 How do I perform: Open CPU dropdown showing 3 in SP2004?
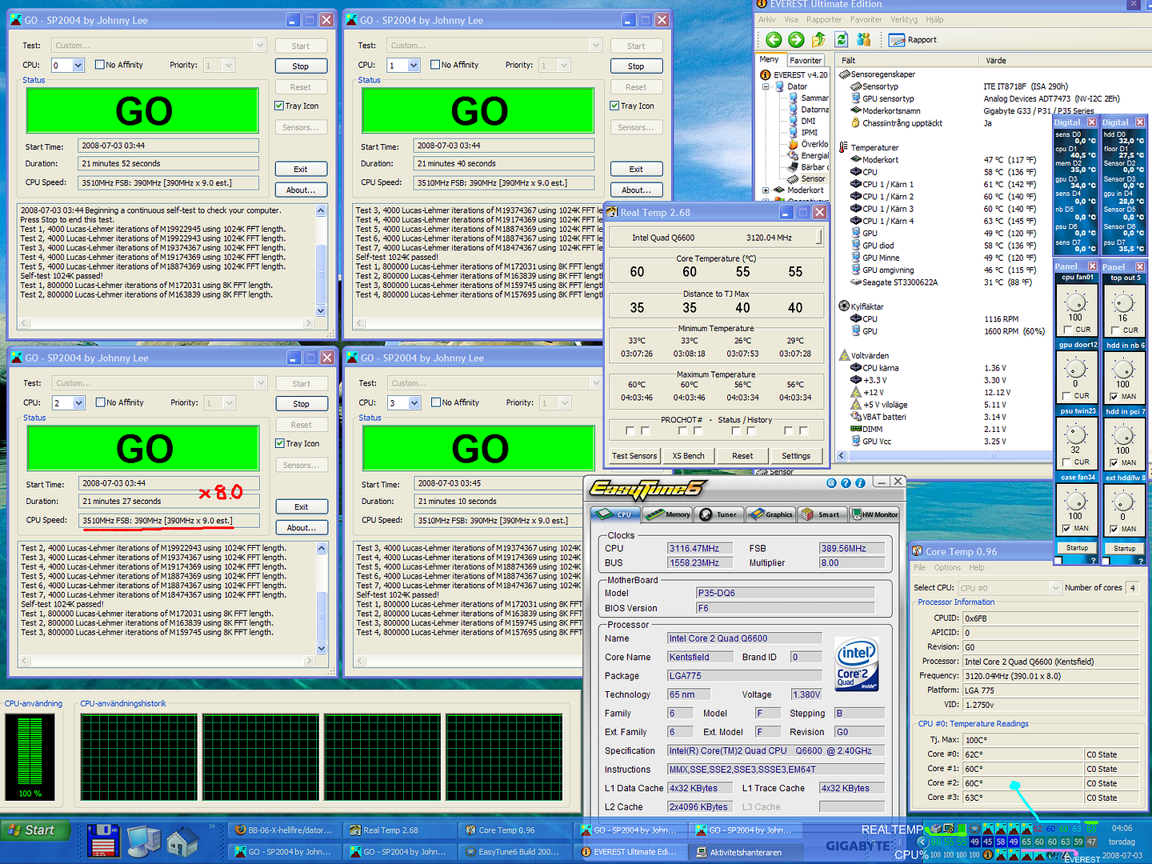coord(414,403)
